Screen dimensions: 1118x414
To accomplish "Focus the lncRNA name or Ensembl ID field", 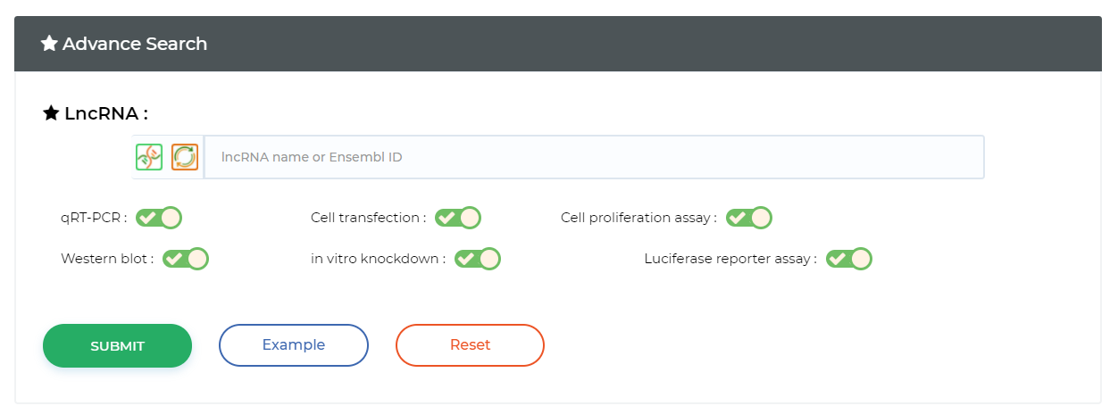I will coord(594,157).
